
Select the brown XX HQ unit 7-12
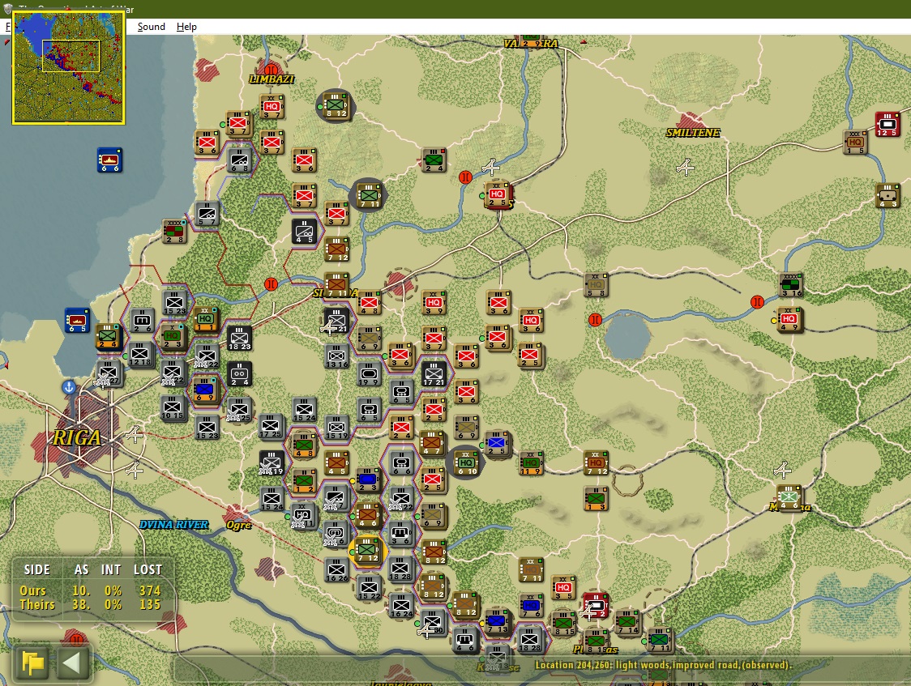point(596,463)
